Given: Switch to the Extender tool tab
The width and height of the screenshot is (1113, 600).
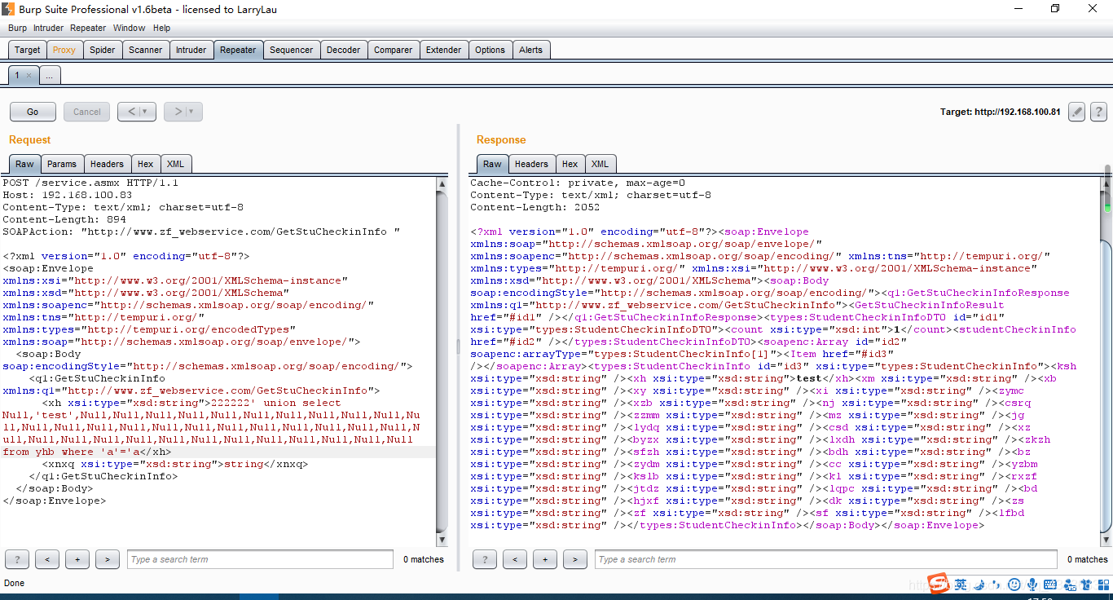Looking at the screenshot, I should click(443, 50).
